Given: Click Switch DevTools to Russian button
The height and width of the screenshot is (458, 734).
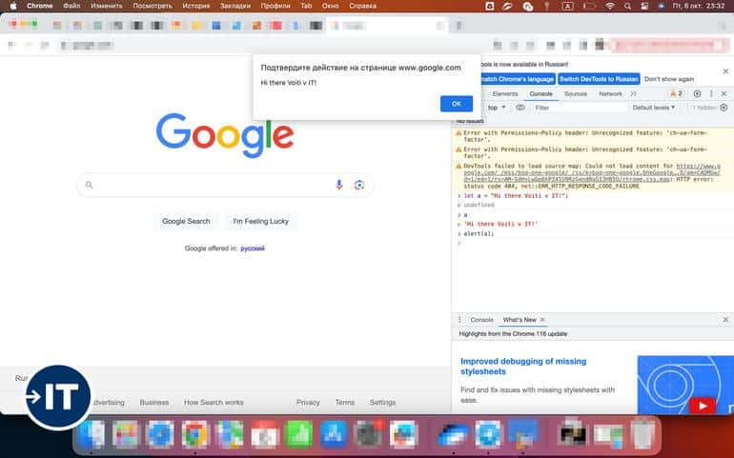Looking at the screenshot, I should coord(599,79).
